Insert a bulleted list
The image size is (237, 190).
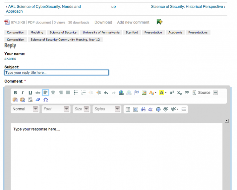click(76, 93)
